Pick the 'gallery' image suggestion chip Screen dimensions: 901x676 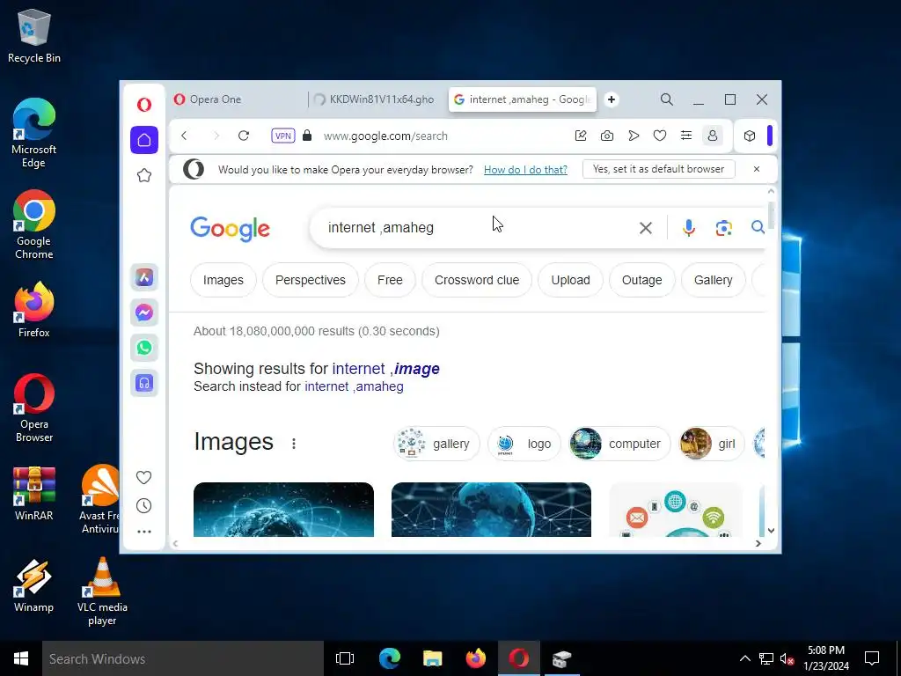coord(436,444)
